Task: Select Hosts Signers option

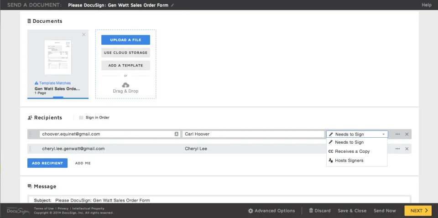Action: click(357, 161)
